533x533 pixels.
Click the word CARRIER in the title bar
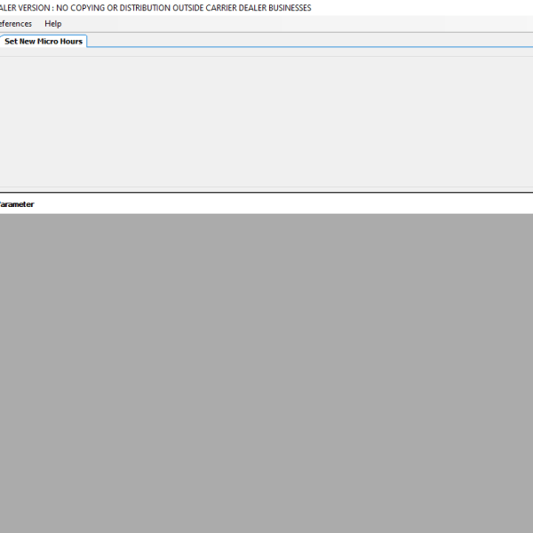pos(212,8)
